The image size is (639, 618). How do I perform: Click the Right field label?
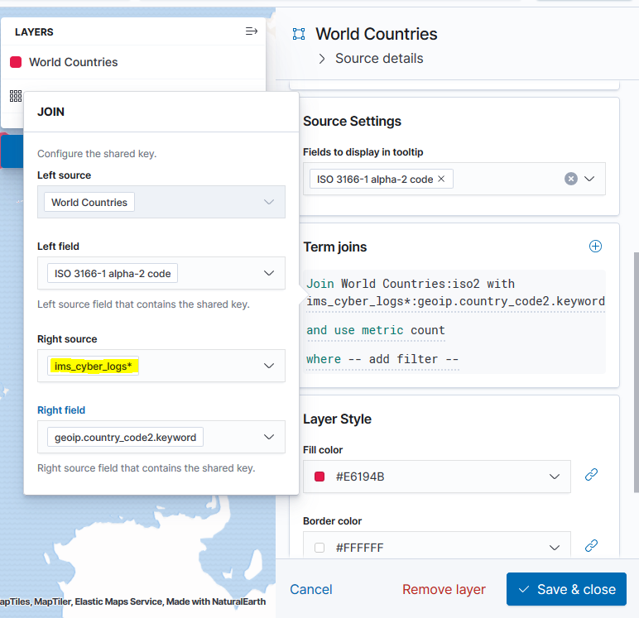[x=61, y=410]
